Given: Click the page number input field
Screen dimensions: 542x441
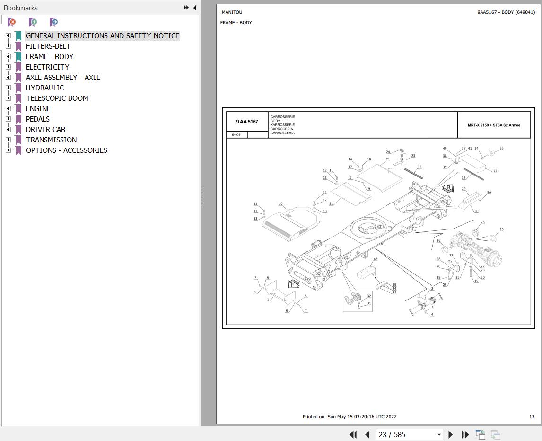Looking at the screenshot, I should pos(404,434).
